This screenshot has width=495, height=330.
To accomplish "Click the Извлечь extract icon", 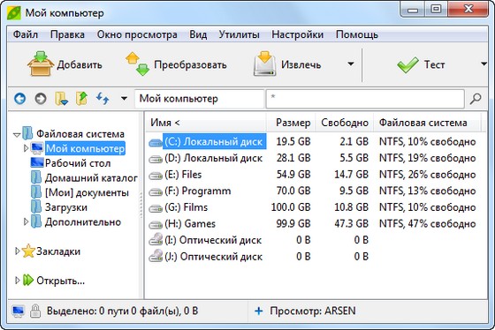I will coord(265,64).
